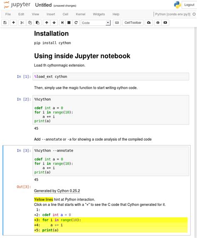Click the save notebook icon
The height and width of the screenshot is (238, 197).
pos(5,22)
